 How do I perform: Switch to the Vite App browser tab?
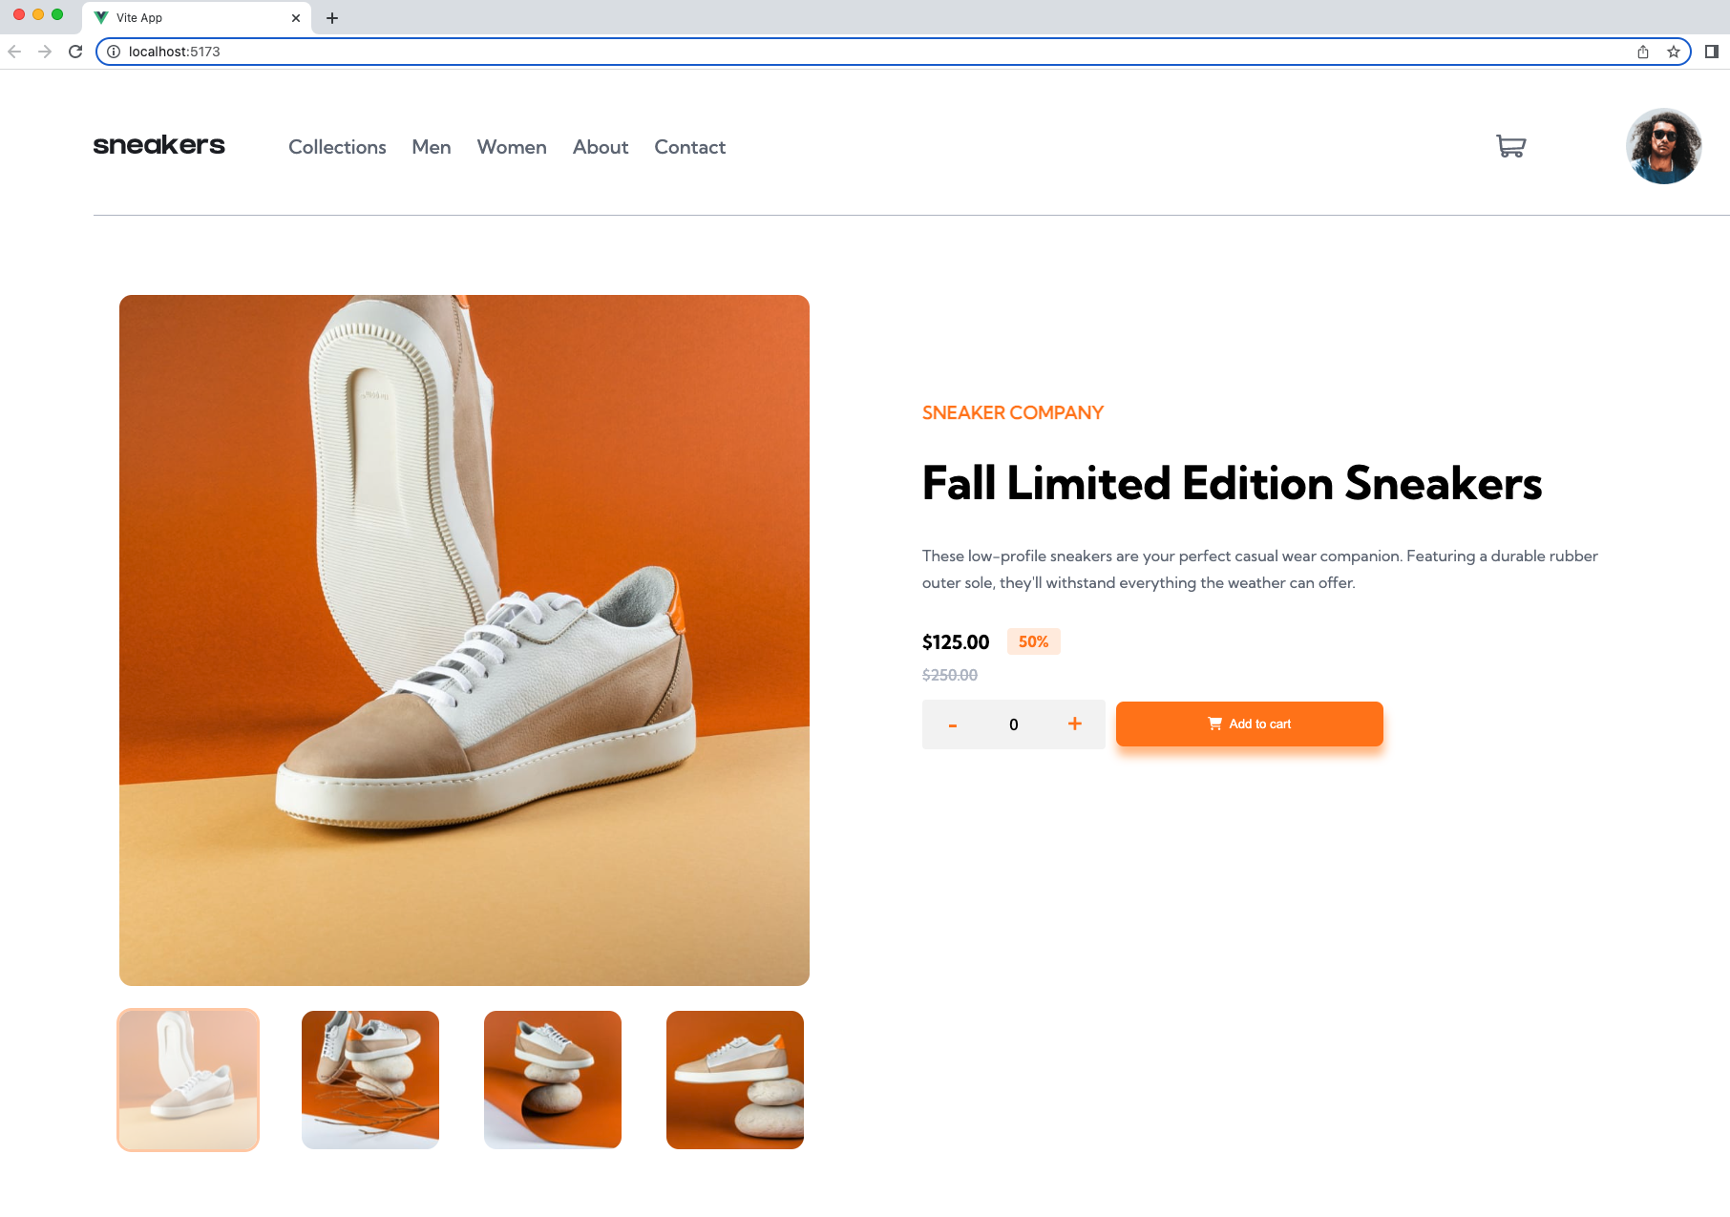(172, 17)
